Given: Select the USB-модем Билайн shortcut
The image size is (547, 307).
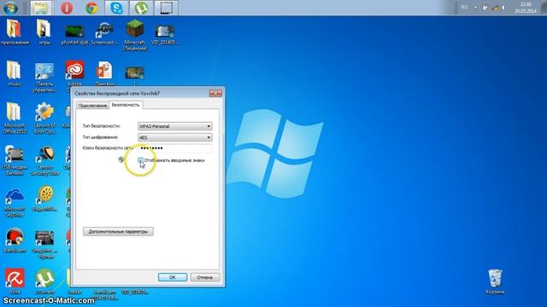Looking at the screenshot, I should (x=15, y=159).
